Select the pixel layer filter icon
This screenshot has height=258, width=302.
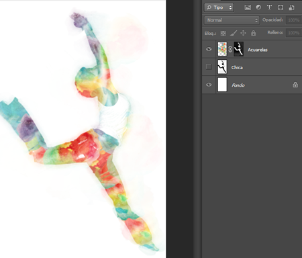pos(248,7)
